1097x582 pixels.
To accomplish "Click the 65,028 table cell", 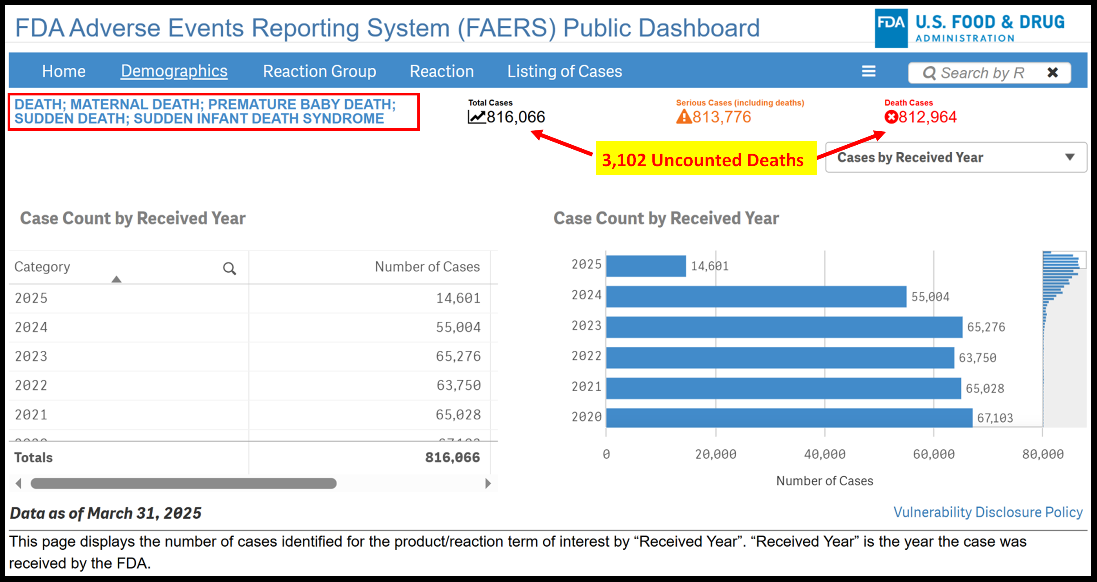I will [x=458, y=415].
